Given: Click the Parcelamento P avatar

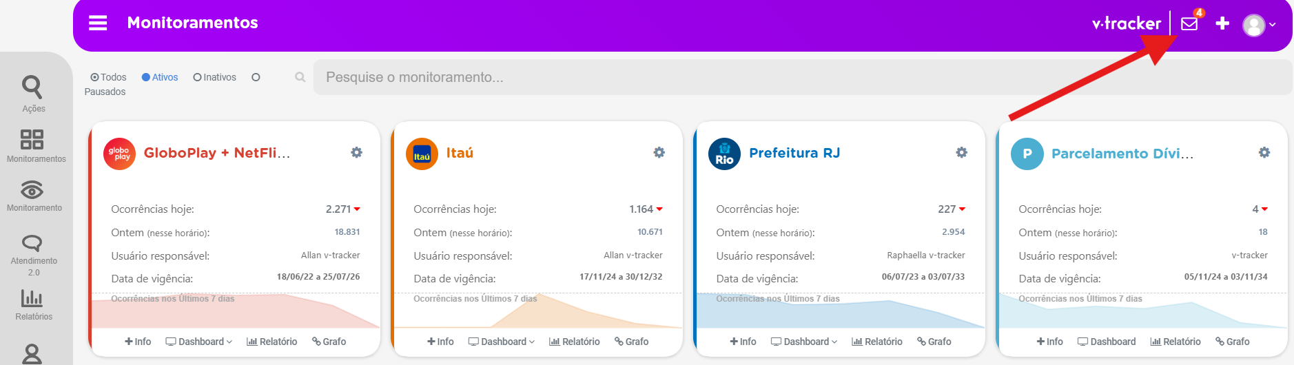Looking at the screenshot, I should coord(1027,154).
